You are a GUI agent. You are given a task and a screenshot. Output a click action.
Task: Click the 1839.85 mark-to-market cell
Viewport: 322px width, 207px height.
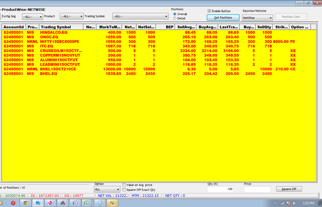(x=113, y=74)
